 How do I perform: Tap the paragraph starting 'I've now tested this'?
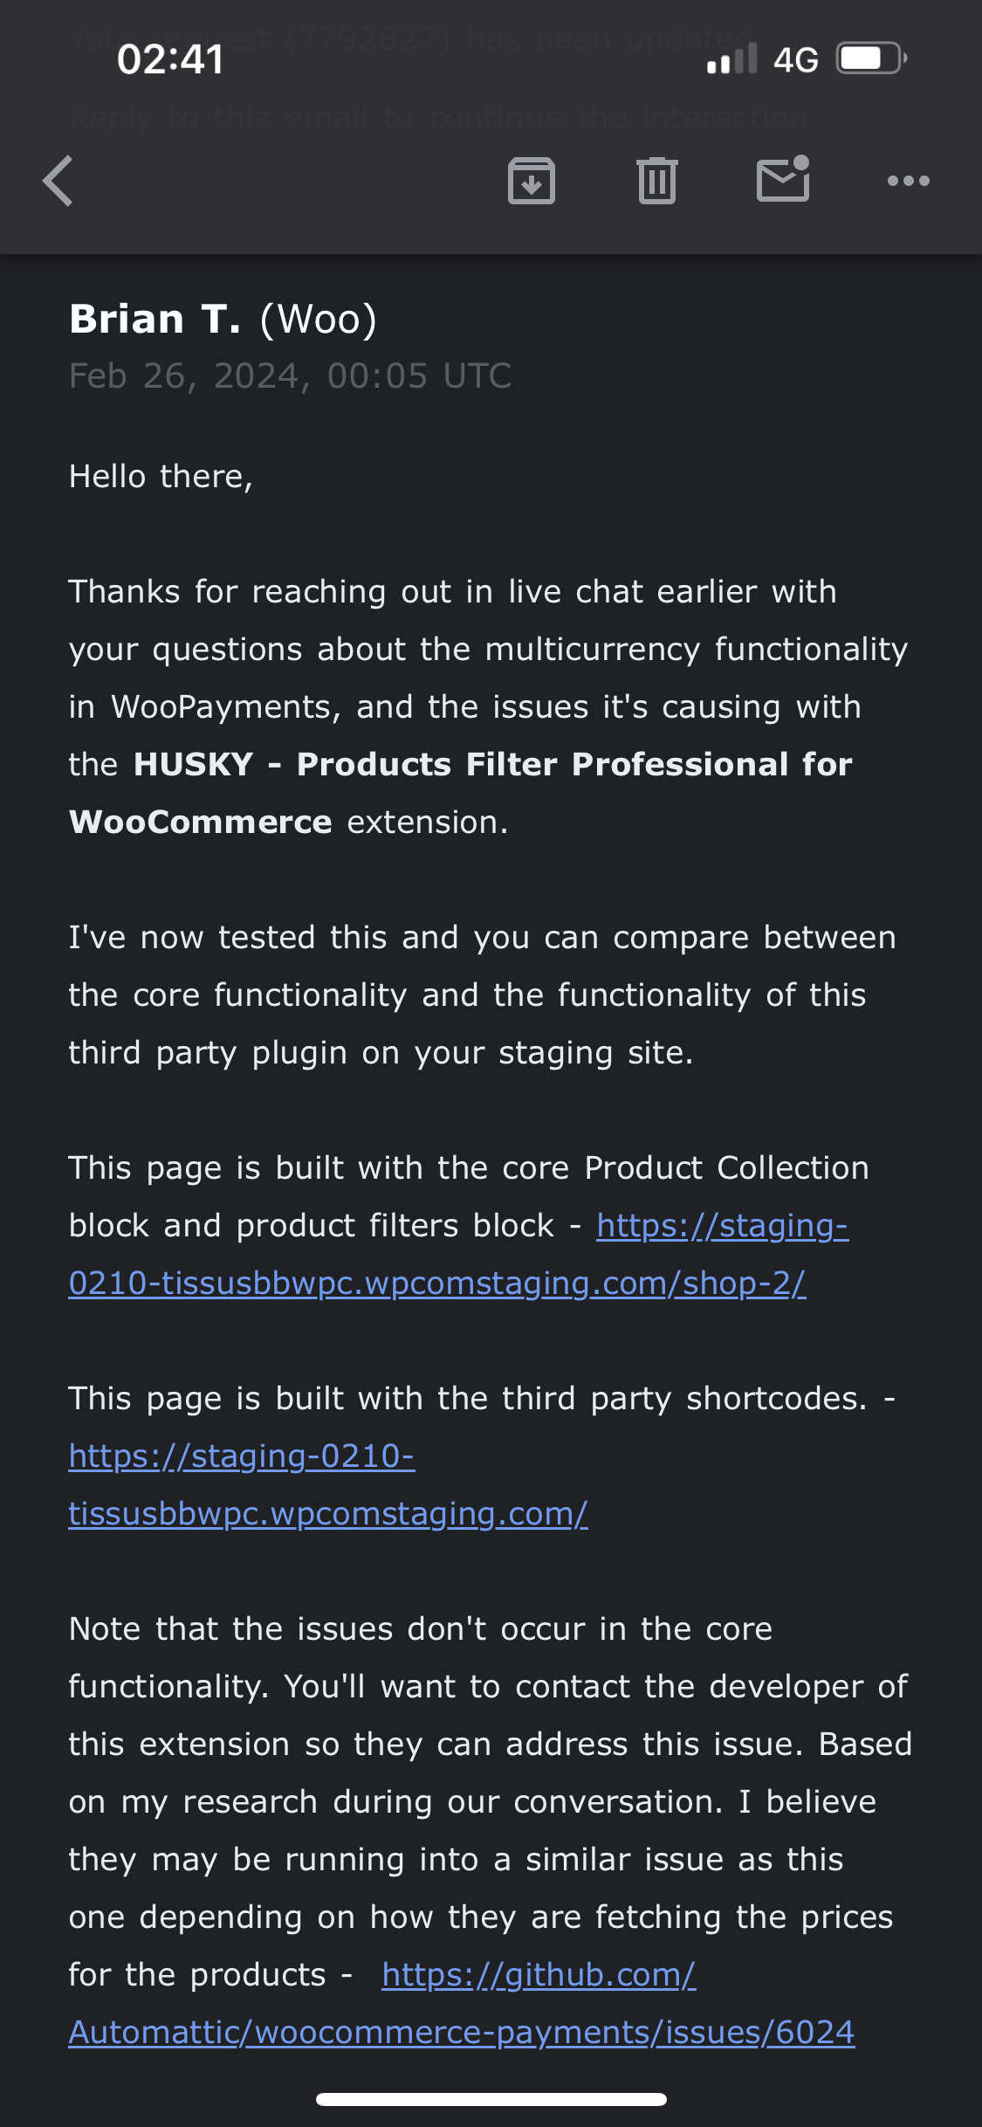click(x=482, y=995)
